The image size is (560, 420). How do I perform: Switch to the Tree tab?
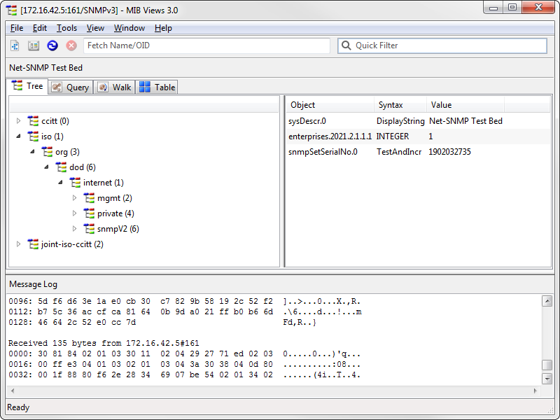pos(27,86)
